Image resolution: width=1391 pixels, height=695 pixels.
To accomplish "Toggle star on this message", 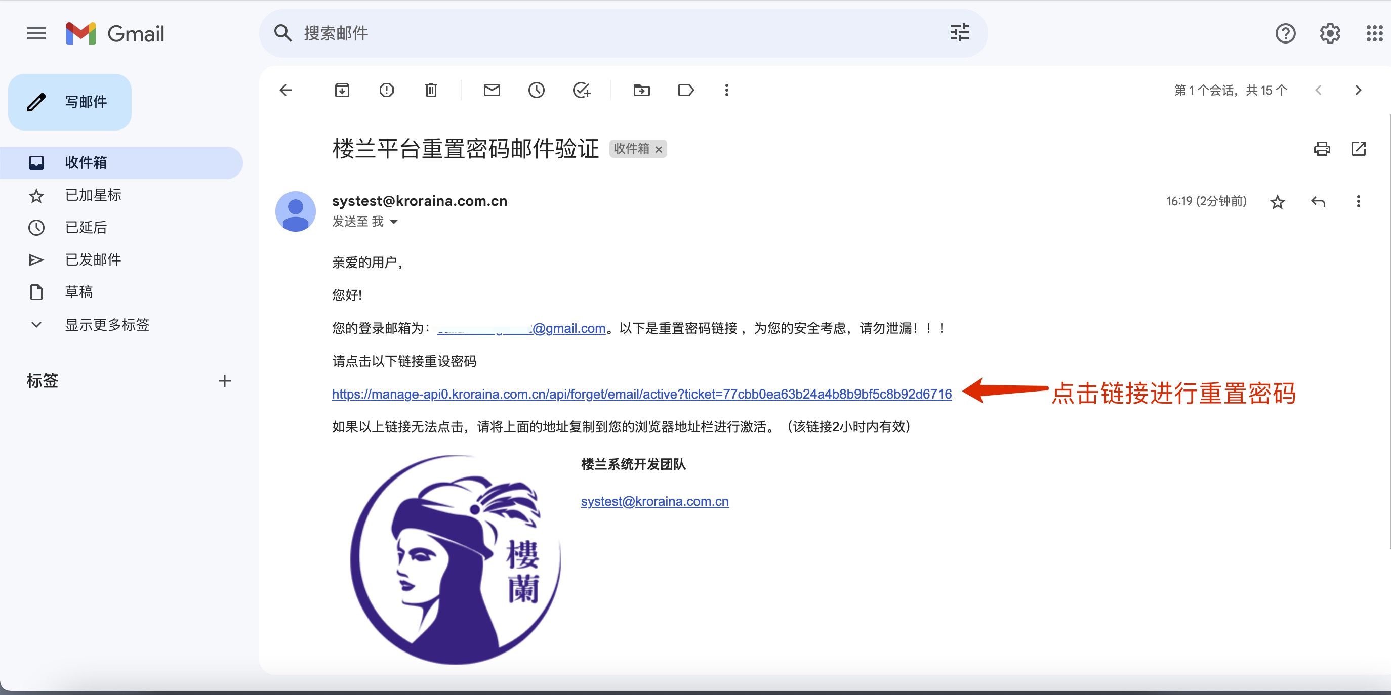I will click(1277, 202).
